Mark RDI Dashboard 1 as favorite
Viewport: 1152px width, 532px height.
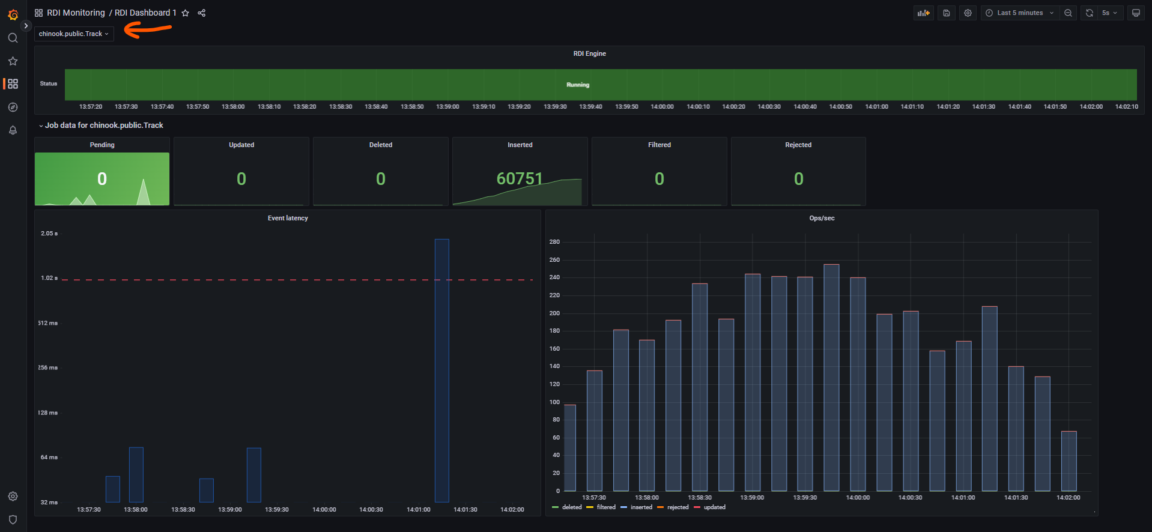186,13
